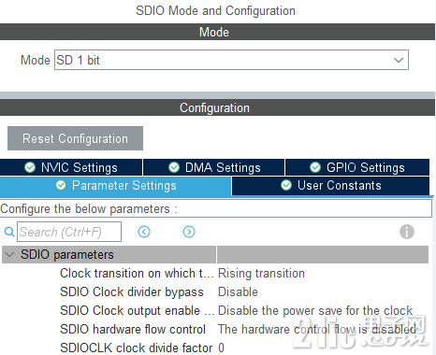
Task: Switch to the DMA Settings tab
Action: coord(214,167)
